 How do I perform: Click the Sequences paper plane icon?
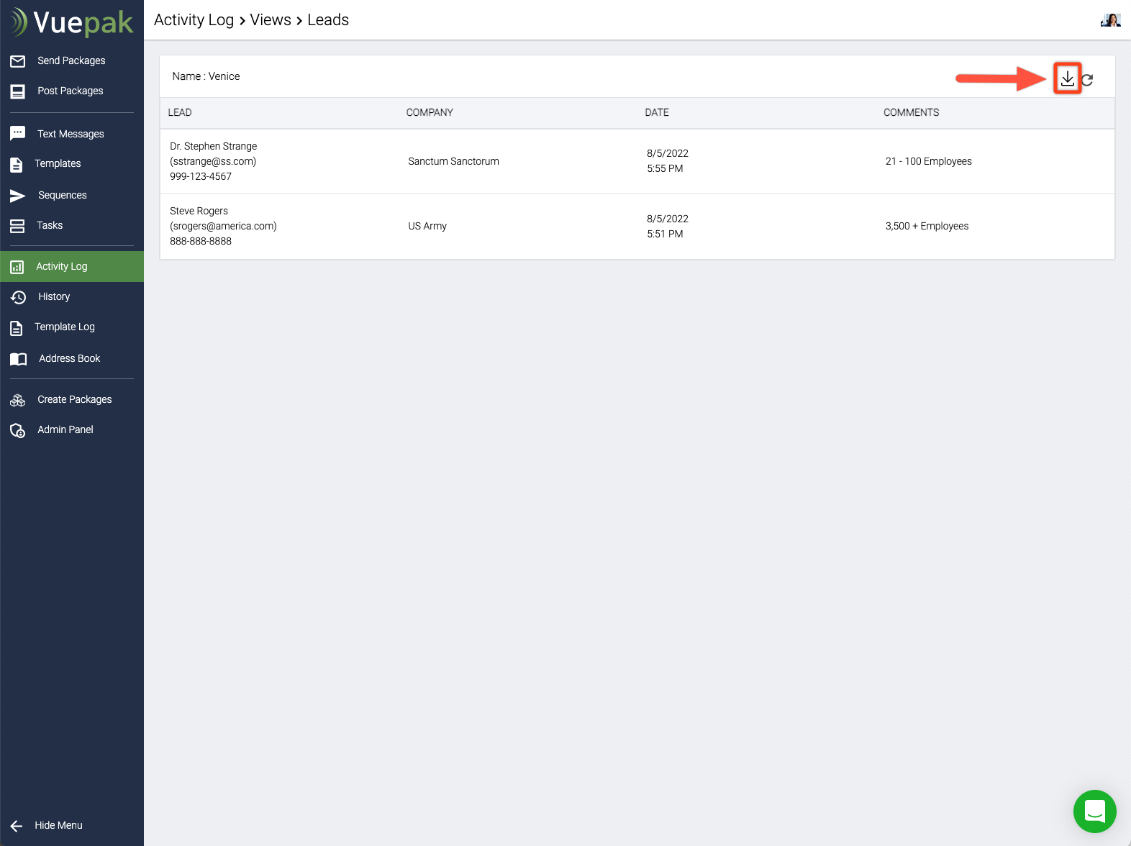pyautogui.click(x=18, y=196)
